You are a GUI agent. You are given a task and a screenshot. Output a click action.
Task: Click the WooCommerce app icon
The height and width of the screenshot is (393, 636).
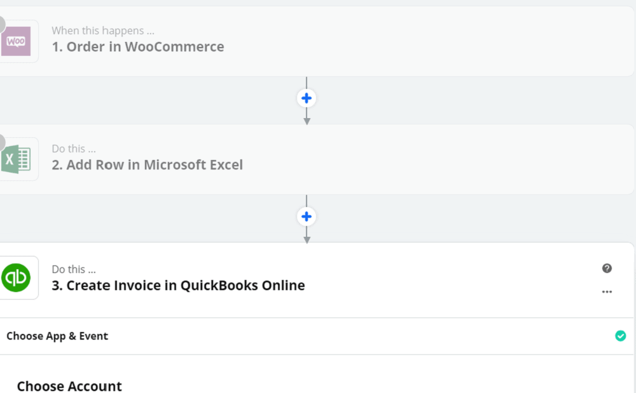point(16,41)
